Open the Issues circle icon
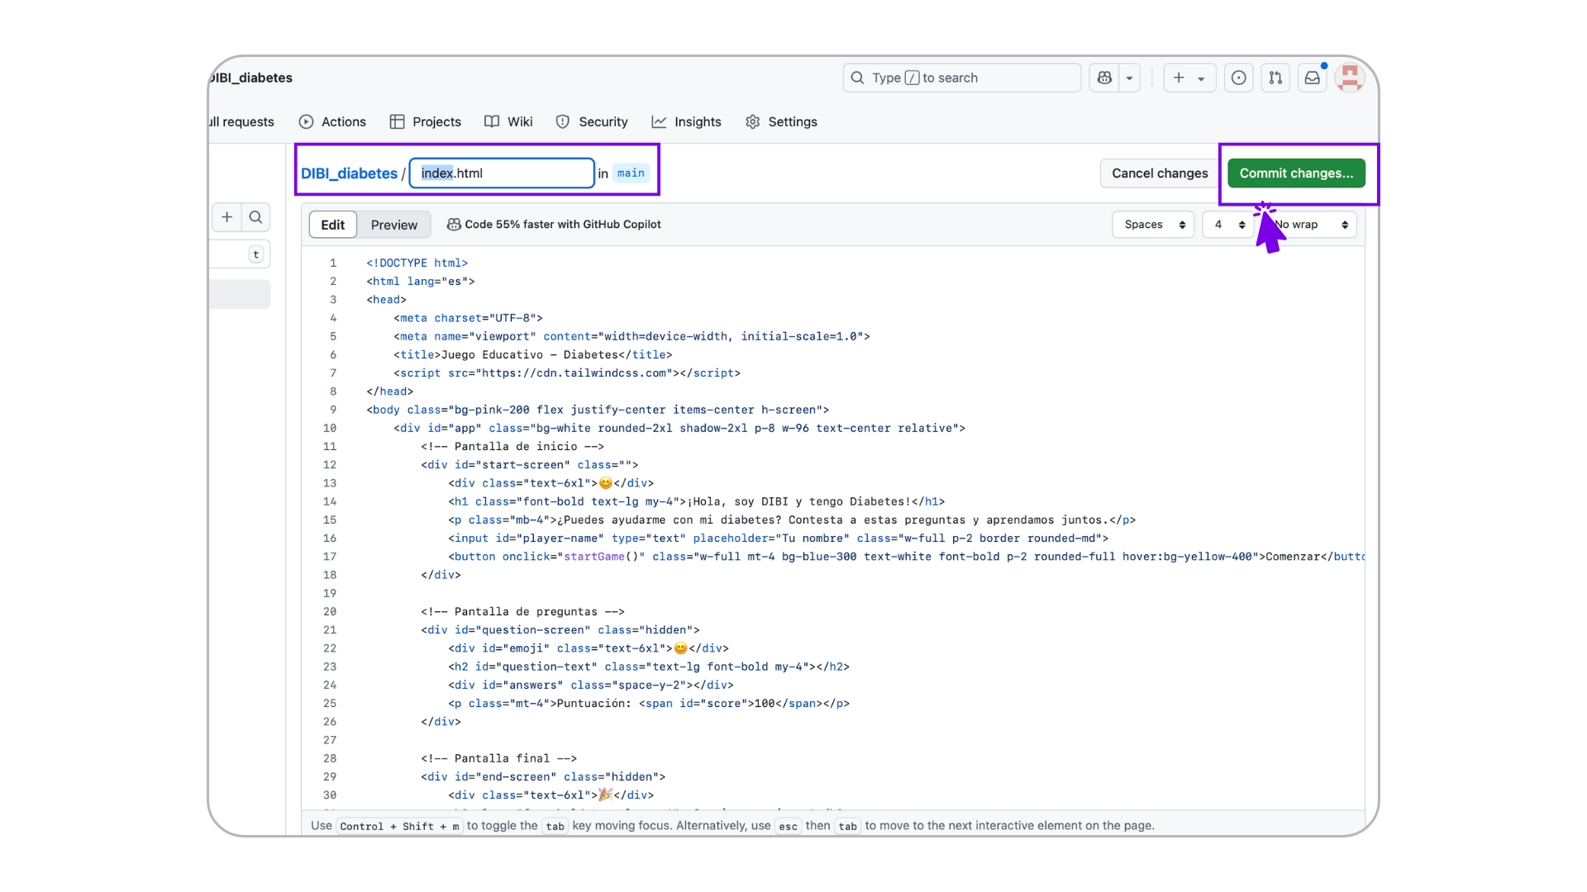This screenshot has height=892, width=1587. pyautogui.click(x=1238, y=78)
